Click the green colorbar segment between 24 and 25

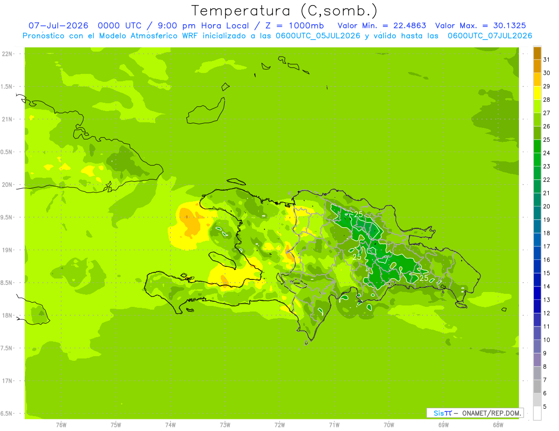[537, 146]
